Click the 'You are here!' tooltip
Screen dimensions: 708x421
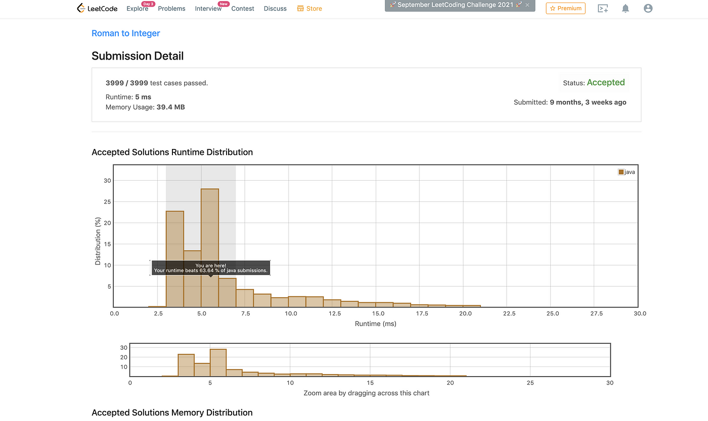tap(210, 268)
